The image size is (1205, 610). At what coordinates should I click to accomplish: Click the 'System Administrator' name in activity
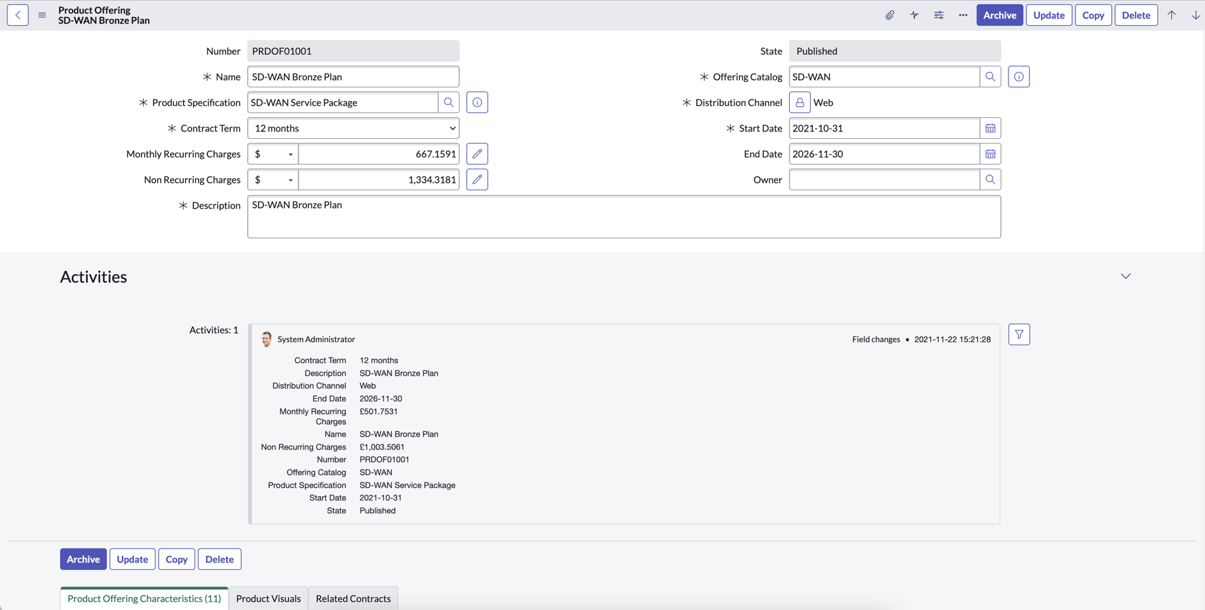pyautogui.click(x=316, y=339)
